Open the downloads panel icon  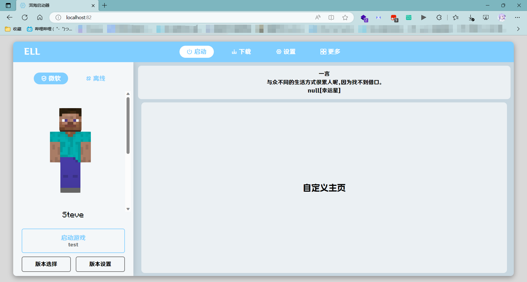coord(471,18)
